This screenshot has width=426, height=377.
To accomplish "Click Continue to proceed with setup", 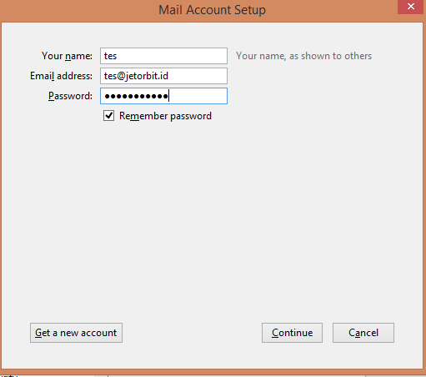I will pos(292,333).
